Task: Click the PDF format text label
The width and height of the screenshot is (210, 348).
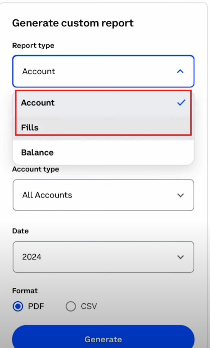Action: point(36,307)
